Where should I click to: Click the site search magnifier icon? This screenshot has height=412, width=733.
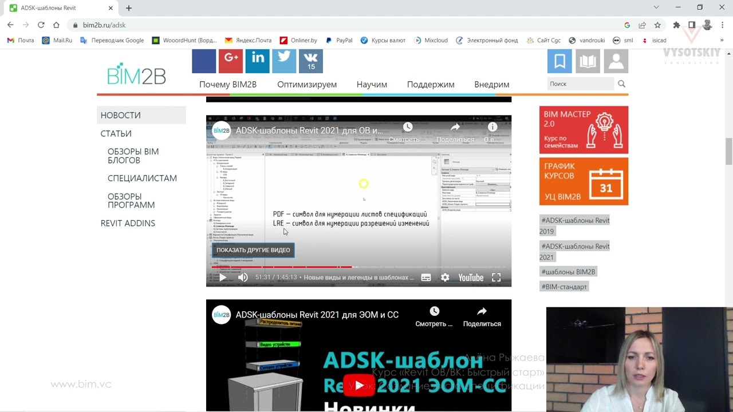(x=621, y=84)
